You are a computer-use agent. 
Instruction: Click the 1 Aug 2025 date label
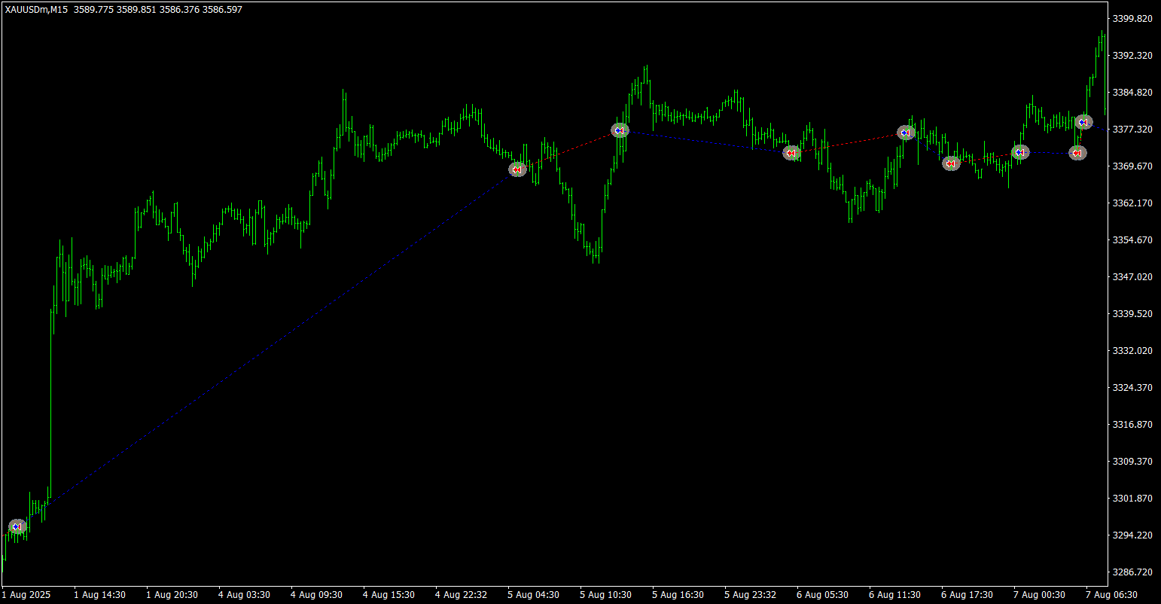pyautogui.click(x=26, y=594)
